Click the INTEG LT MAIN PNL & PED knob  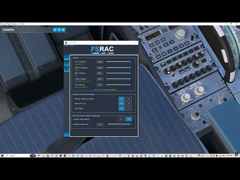[199, 91]
